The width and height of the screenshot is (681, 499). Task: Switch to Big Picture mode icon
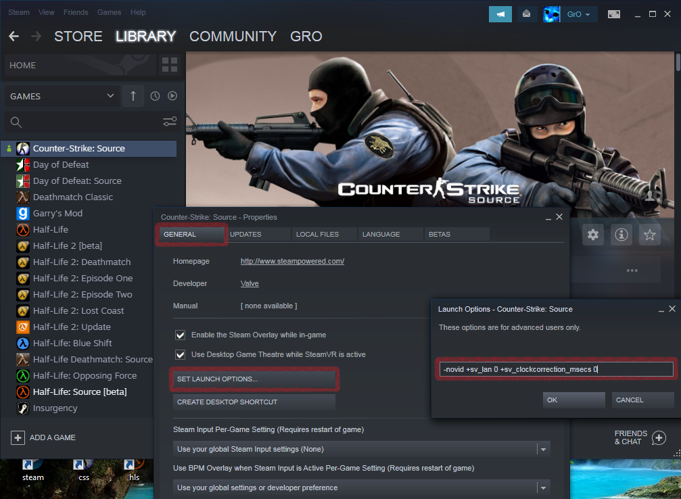(x=613, y=14)
